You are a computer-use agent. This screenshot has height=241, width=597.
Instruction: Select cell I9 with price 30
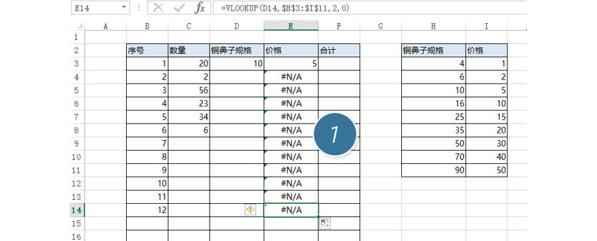coord(486,144)
